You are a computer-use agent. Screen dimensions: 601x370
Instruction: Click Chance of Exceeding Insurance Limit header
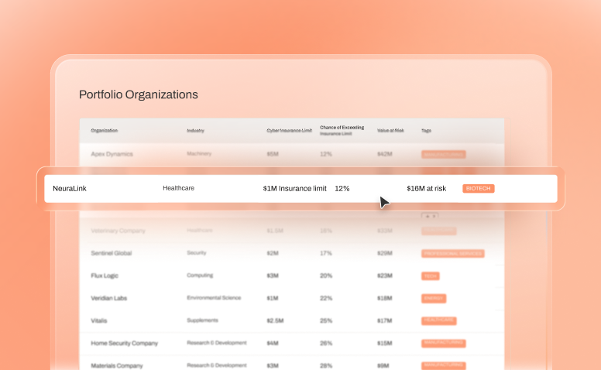click(x=342, y=128)
